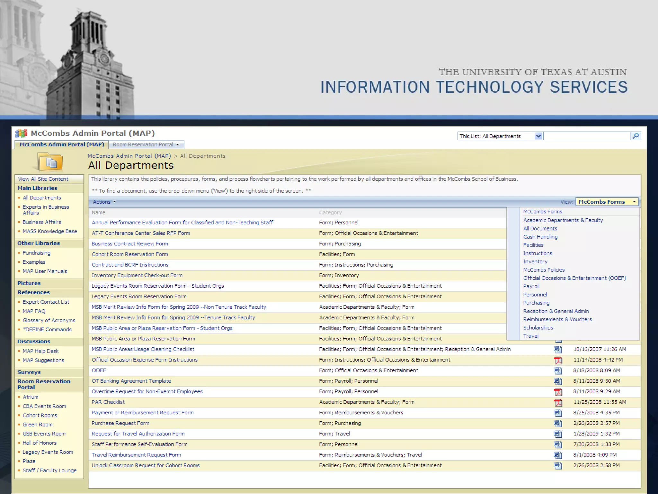Click the McCombs Admin Portal people logo
Screen dimensions: 658x494
pyautogui.click(x=22, y=133)
